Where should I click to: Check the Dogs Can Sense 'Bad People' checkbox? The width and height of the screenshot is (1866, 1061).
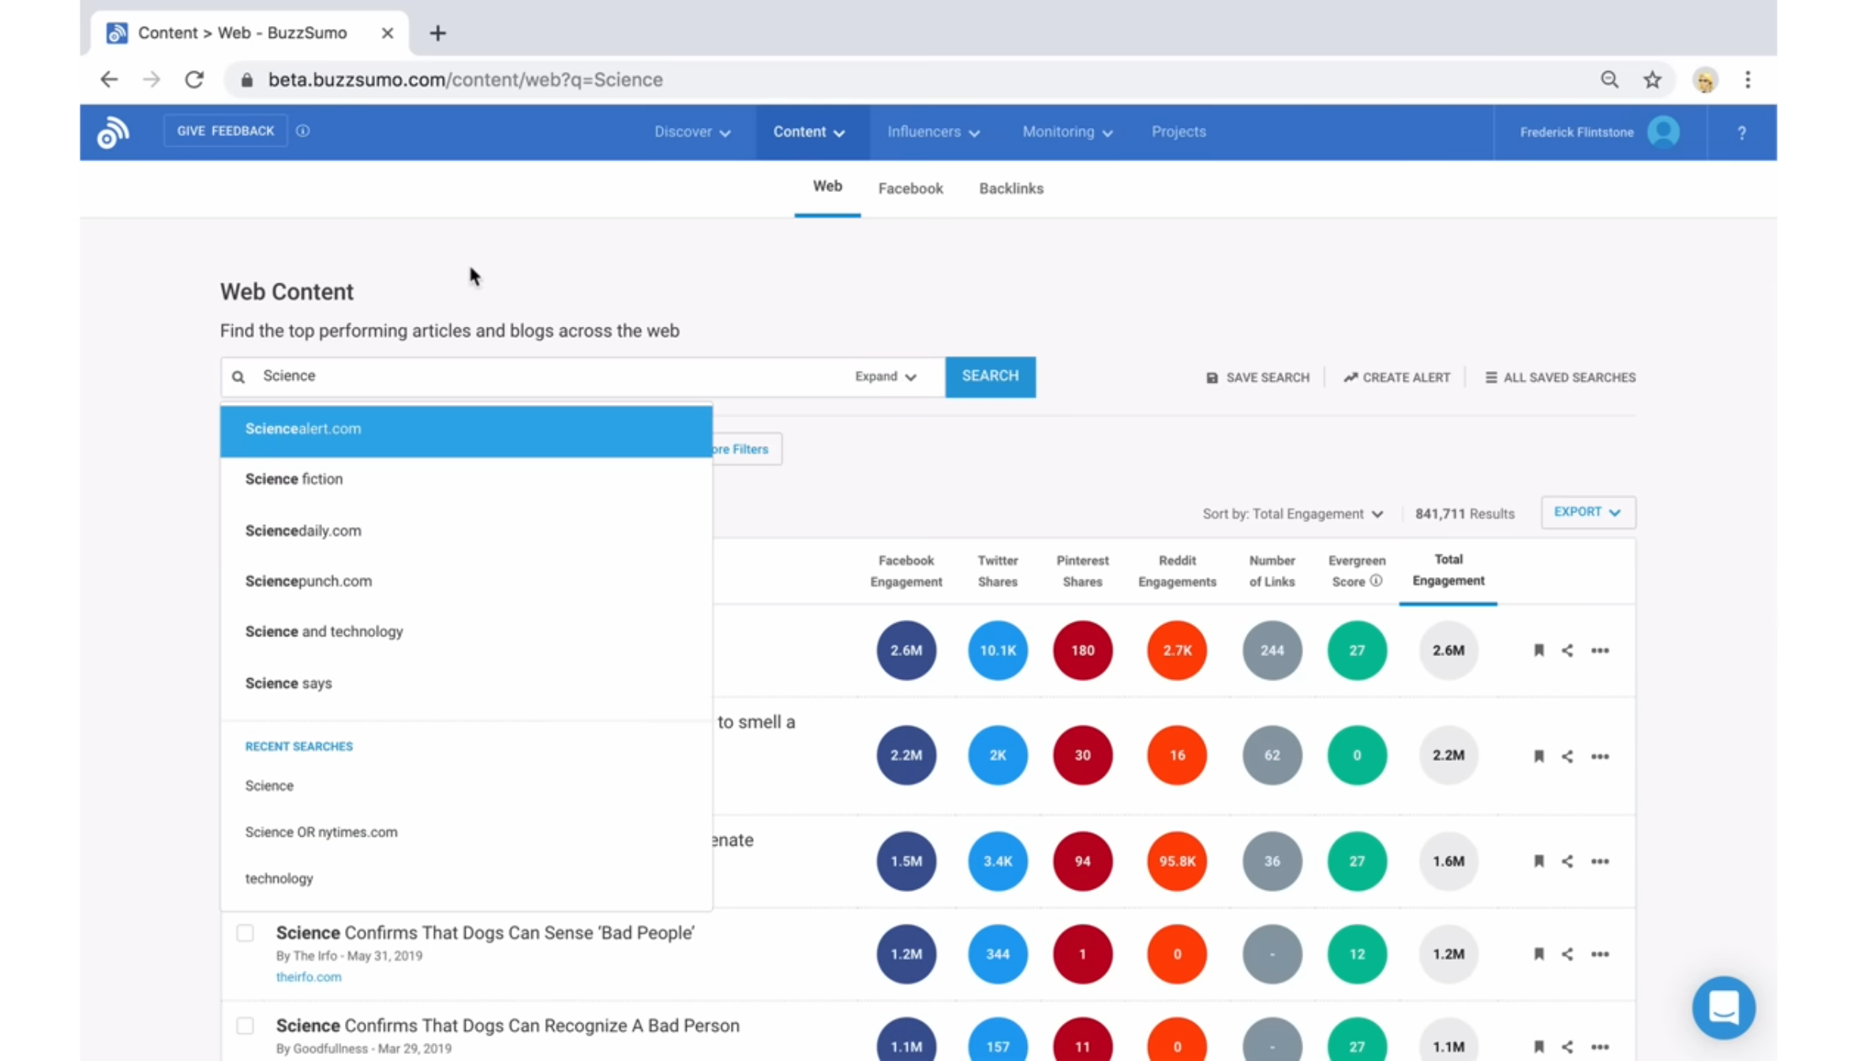coord(245,933)
